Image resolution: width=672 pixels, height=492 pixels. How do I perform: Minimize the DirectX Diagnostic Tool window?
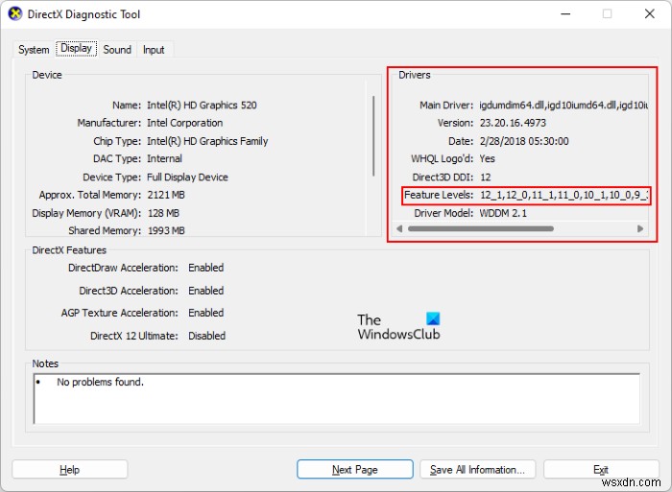click(565, 13)
